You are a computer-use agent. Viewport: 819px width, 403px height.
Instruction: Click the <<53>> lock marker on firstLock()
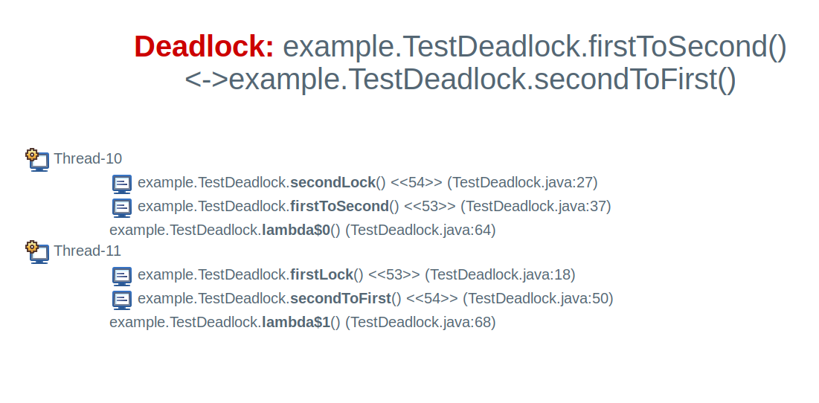[x=394, y=274]
